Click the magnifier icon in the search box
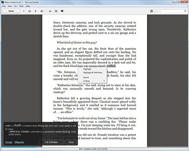This screenshot has height=151, width=189. click(185, 11)
